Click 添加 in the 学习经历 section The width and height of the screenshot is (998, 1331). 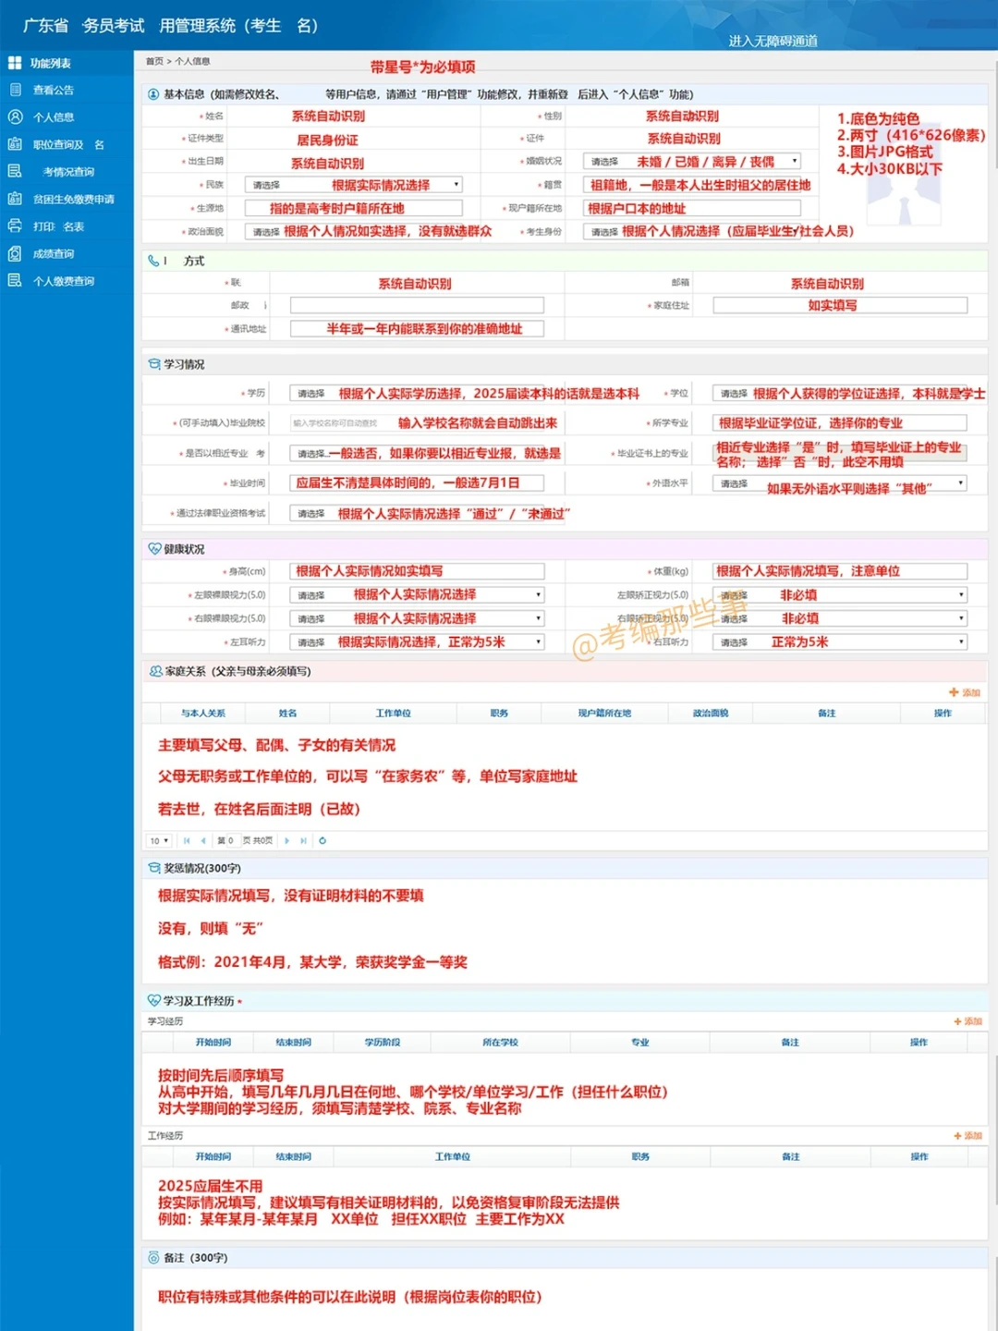click(x=968, y=1021)
